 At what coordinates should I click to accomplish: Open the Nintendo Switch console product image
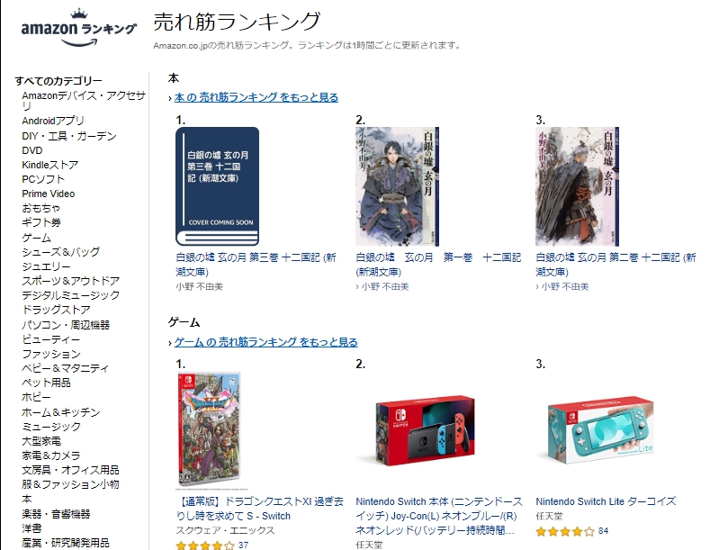click(425, 430)
